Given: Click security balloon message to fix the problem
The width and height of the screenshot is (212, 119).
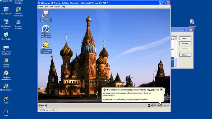Looking at the screenshot, I should coord(126,99).
